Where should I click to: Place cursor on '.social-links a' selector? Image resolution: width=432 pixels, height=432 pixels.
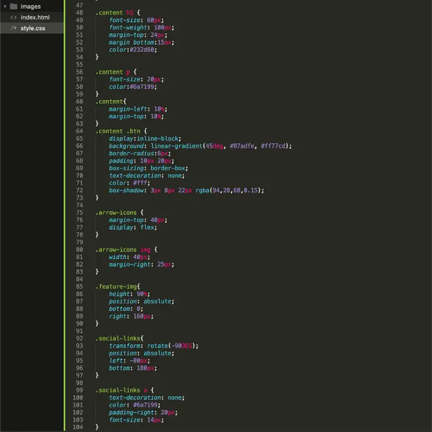coord(121,391)
